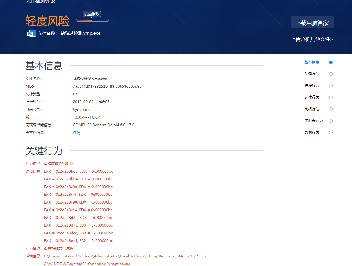Click the 安全指数 label bubble

click(92, 14)
